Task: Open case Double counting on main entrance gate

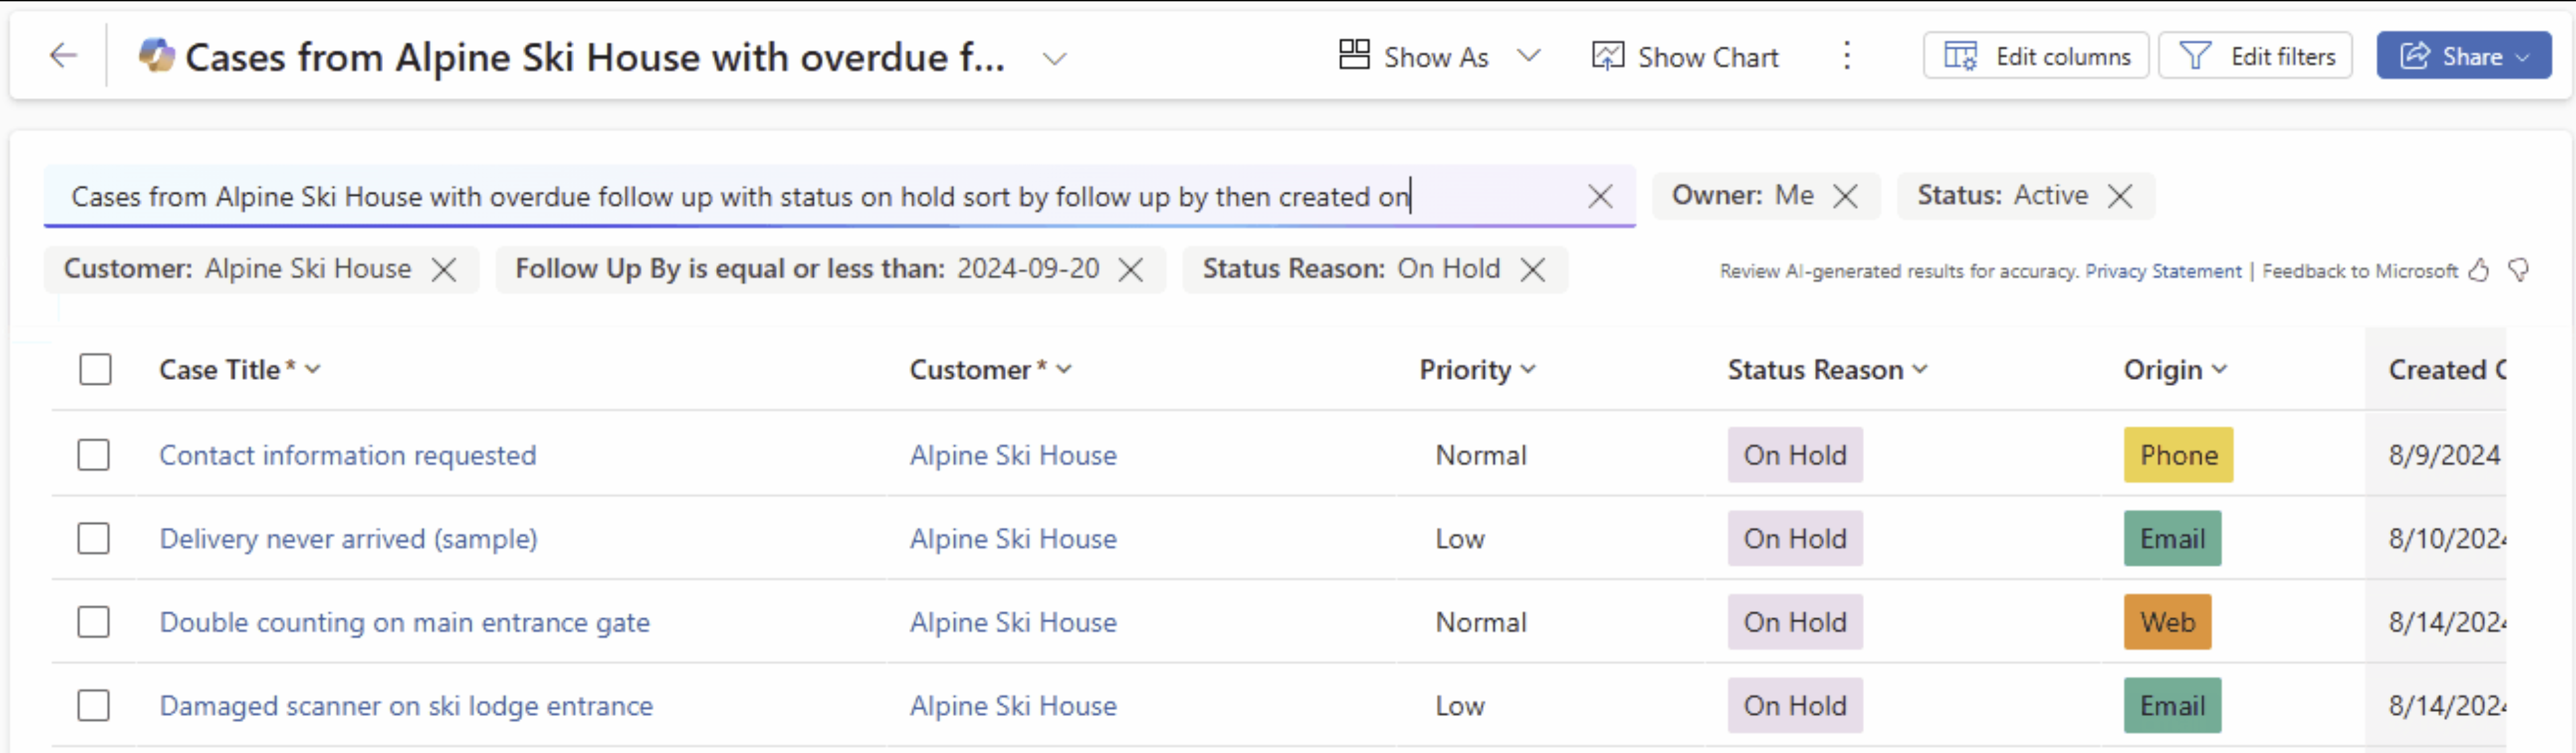Action: [x=404, y=622]
